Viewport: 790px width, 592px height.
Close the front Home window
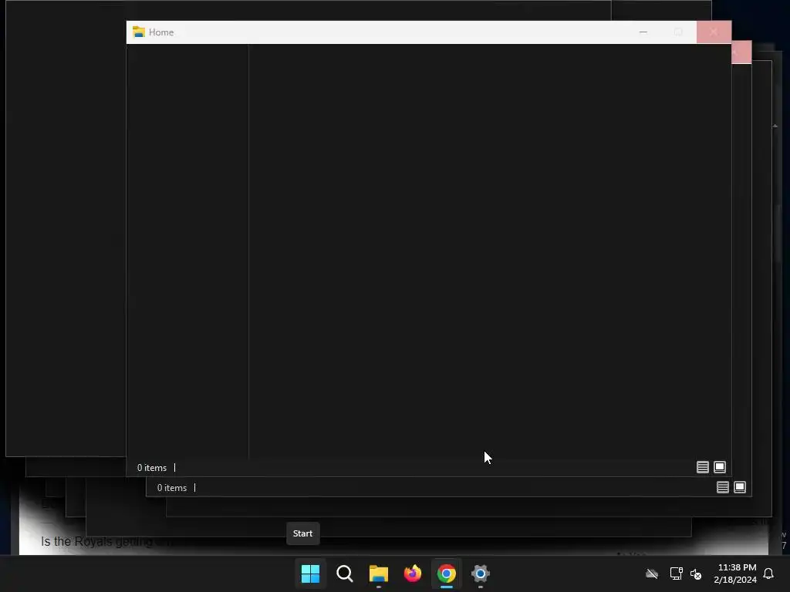coord(714,32)
